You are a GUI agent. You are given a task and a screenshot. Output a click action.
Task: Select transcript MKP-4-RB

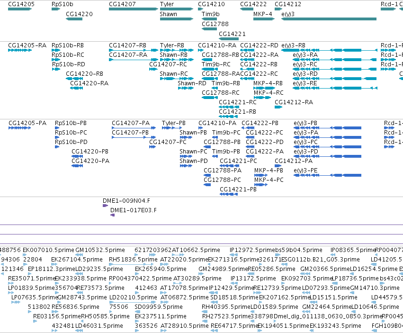coord(268,83)
